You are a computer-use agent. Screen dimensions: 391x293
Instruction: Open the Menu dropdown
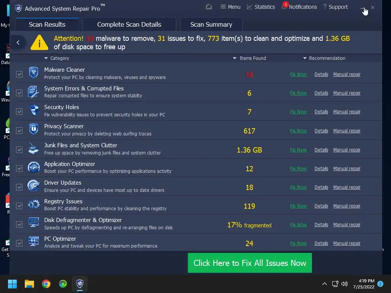230,7
